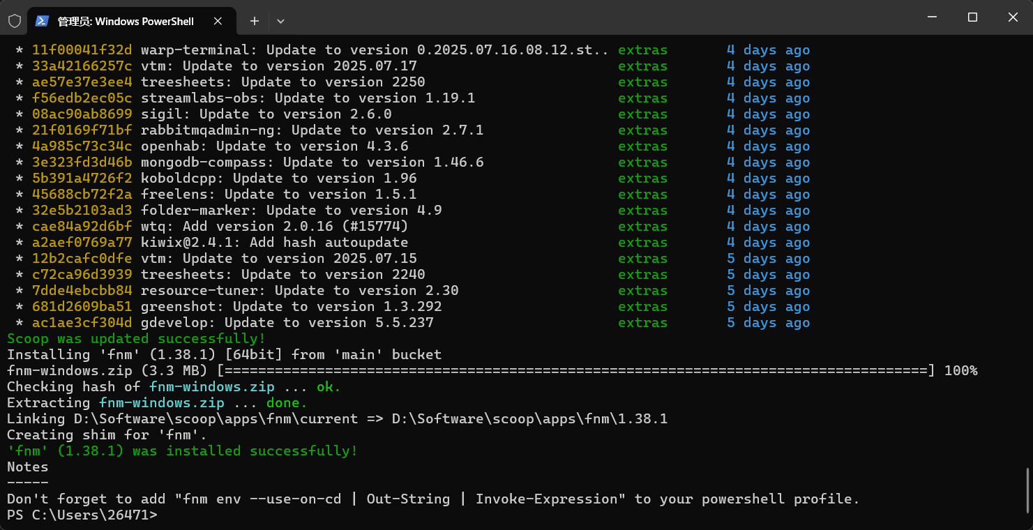The height and width of the screenshot is (530, 1033).
Task: Click the command prompt line PS C:\Users\26471>
Action: 82,515
